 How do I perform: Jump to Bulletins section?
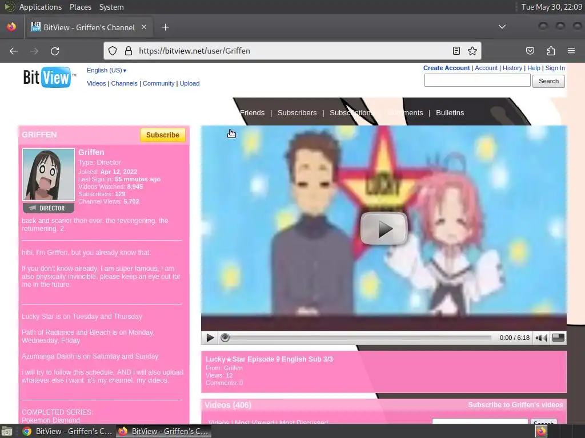coord(450,112)
